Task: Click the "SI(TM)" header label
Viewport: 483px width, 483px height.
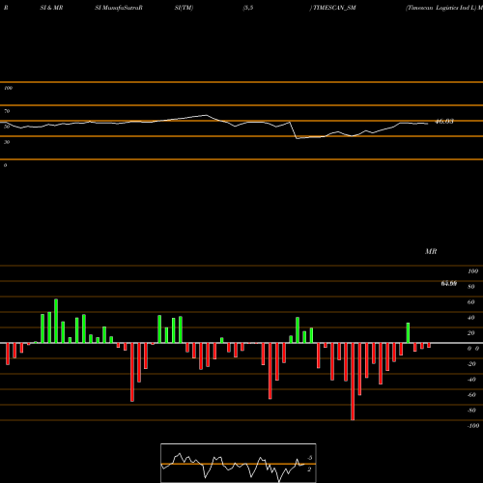Action: (184, 8)
